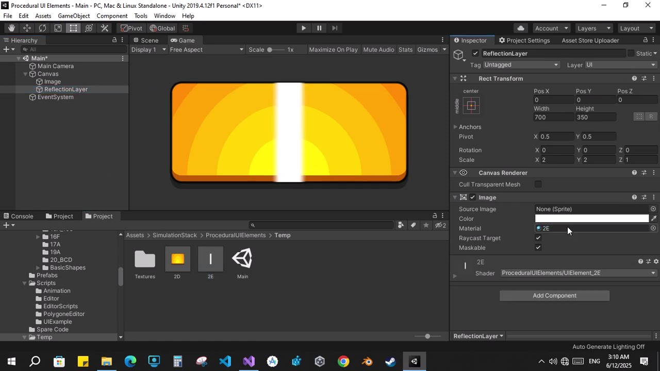Open help for Rect Transform component

(x=634, y=78)
